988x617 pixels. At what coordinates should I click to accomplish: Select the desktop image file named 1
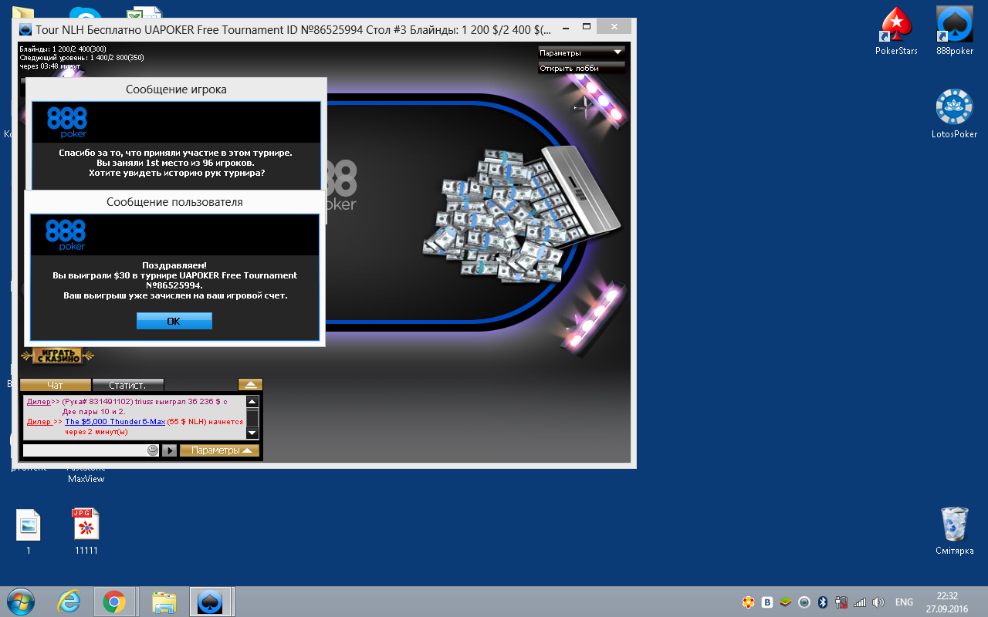(x=29, y=531)
